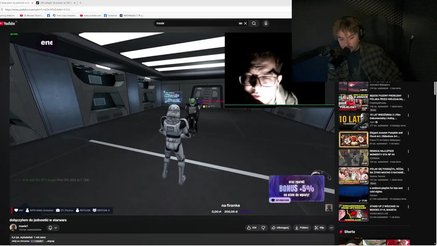Viewport: 437px width, 246px height.
Task: Create a clip with the Klip button
Action: pyautogui.click(x=319, y=228)
